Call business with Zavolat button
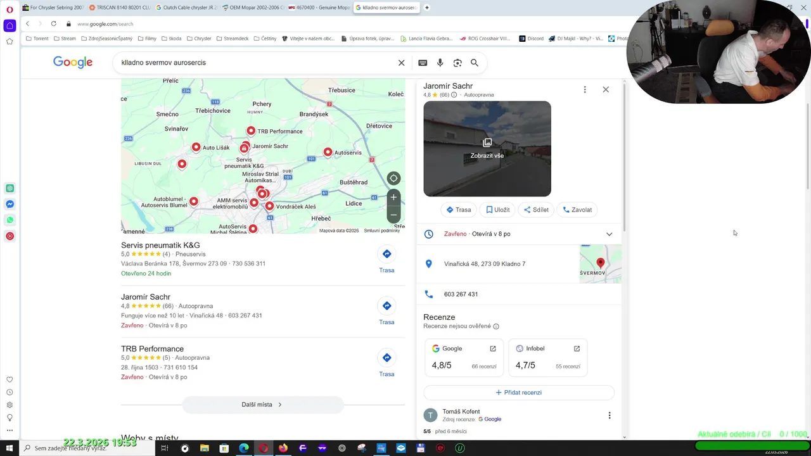 577,210
